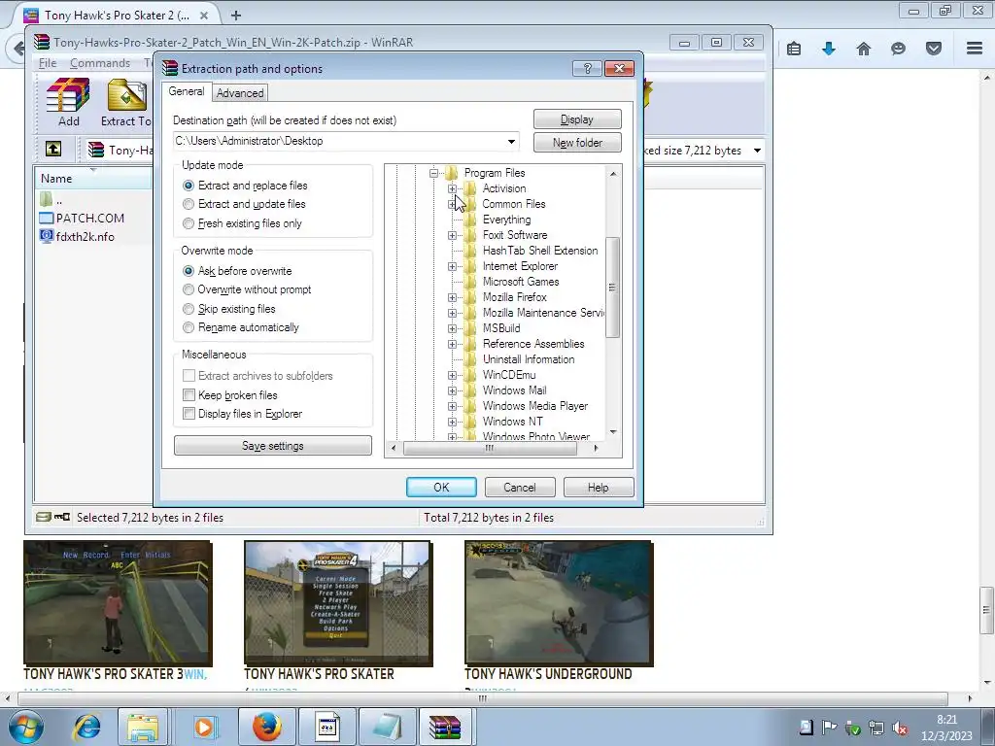The width and height of the screenshot is (995, 746).
Task: Click the bookmarks list icon in Firefox
Action: (x=794, y=49)
